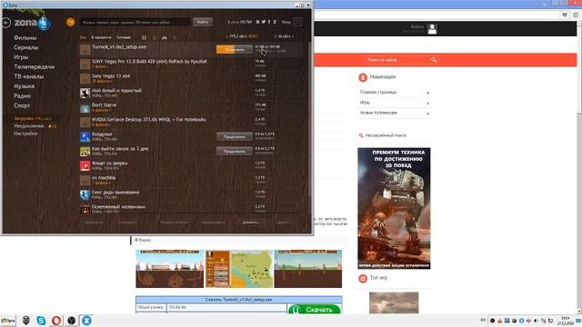Screen dimensions: 582x327
Task: Expand the file list under Sony Vegas 13 x64
Action: click(x=101, y=81)
